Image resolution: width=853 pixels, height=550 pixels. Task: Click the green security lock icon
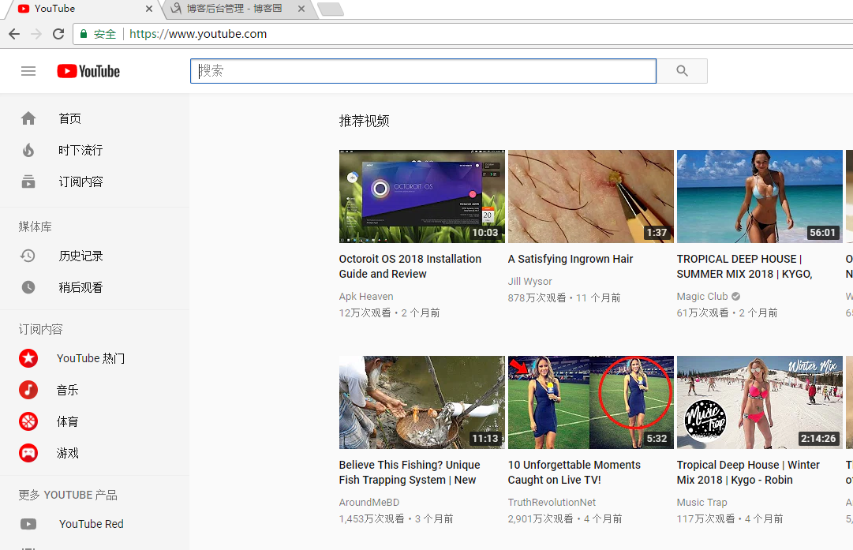pyautogui.click(x=84, y=34)
